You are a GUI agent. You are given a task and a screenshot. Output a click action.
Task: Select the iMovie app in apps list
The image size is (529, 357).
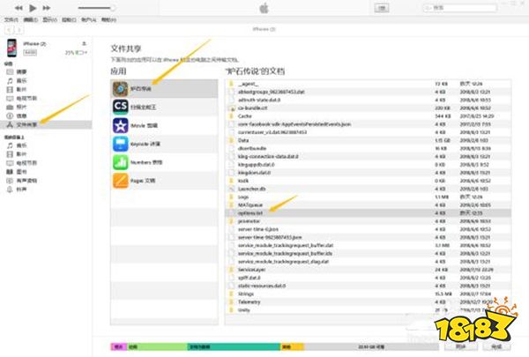[x=164, y=125]
